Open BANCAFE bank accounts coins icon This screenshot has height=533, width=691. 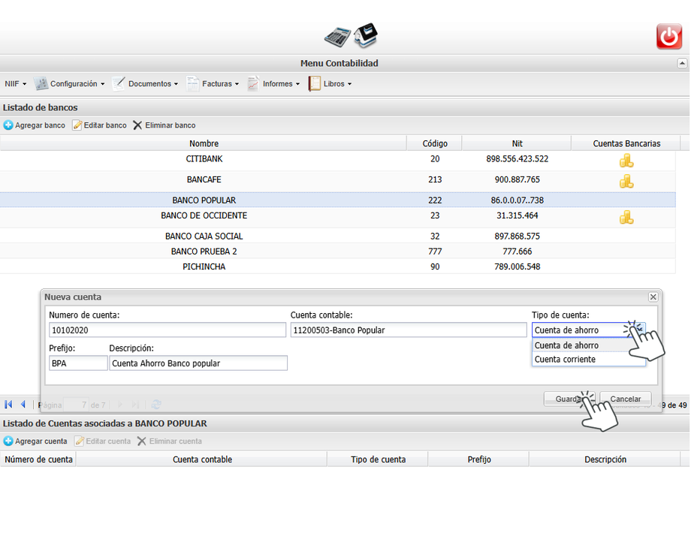(626, 181)
